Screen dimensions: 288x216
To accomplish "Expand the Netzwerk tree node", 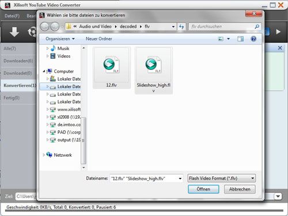I will pyautogui.click(x=44, y=155).
